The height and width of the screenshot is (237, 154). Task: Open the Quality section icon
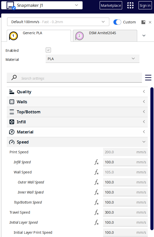(12, 92)
